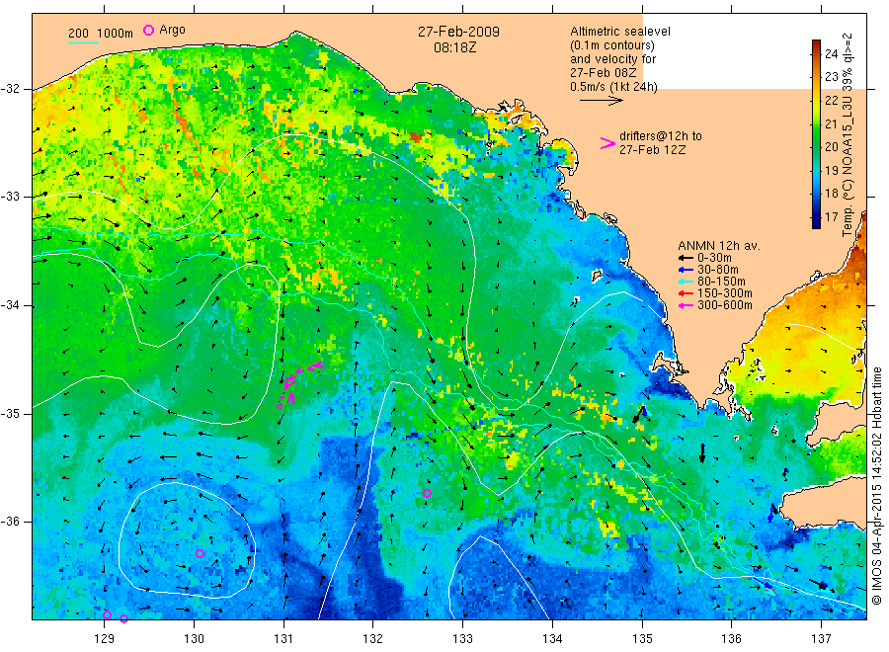Click the colorbar tick label '17'
This screenshot has width=889, height=652.
coord(831,217)
